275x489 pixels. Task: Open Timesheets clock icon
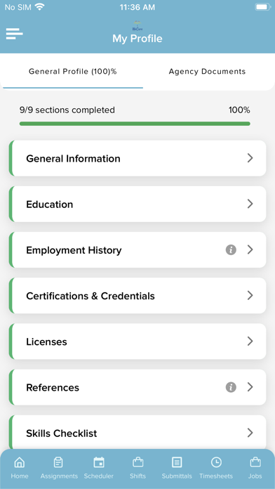click(x=216, y=462)
